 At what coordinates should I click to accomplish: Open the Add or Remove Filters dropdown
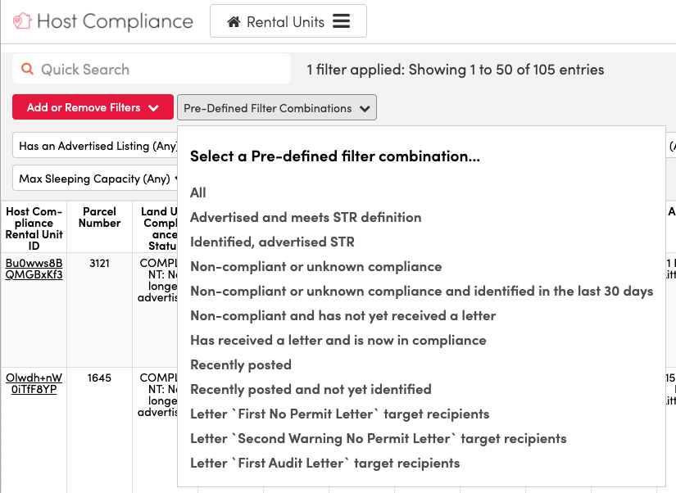point(93,106)
